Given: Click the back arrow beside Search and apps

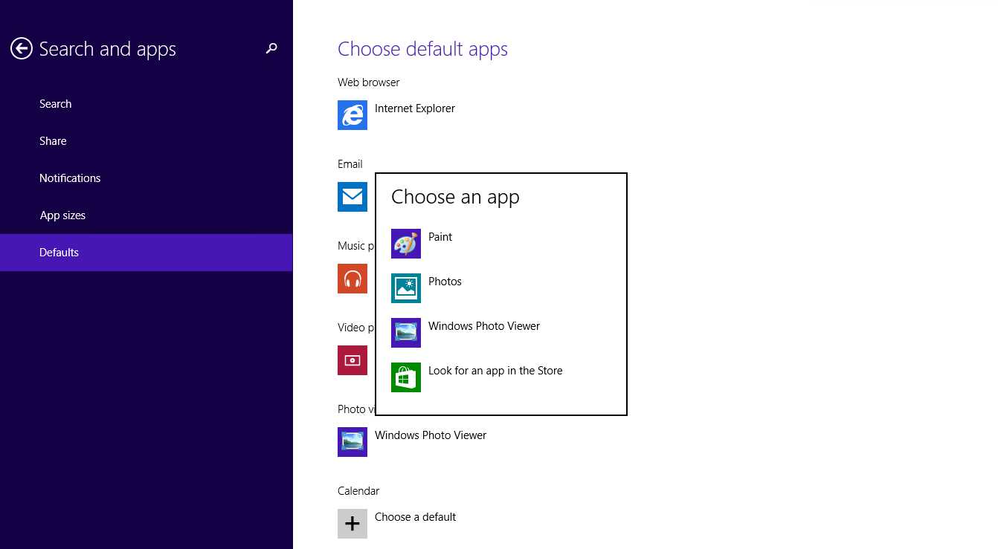Looking at the screenshot, I should (21, 49).
